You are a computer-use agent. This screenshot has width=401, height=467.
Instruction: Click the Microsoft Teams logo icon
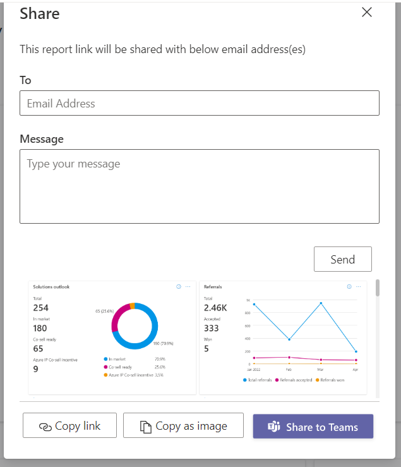point(274,427)
